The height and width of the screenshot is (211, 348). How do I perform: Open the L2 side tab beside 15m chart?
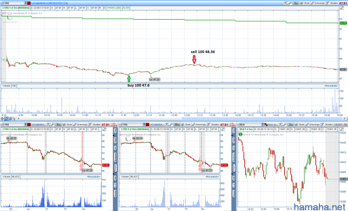click(234, 185)
